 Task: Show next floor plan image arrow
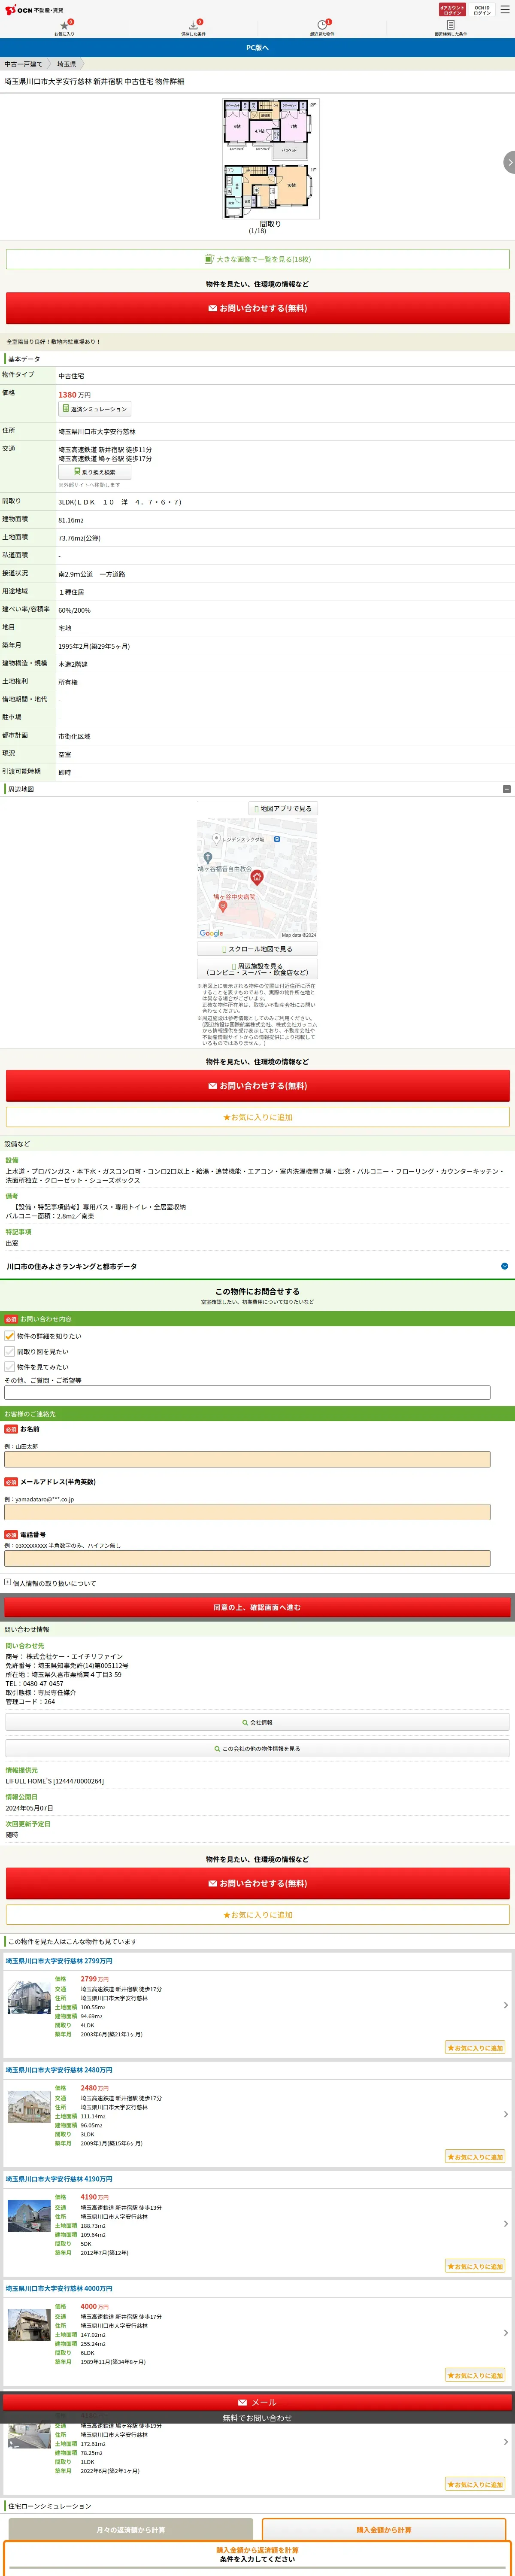pyautogui.click(x=509, y=162)
